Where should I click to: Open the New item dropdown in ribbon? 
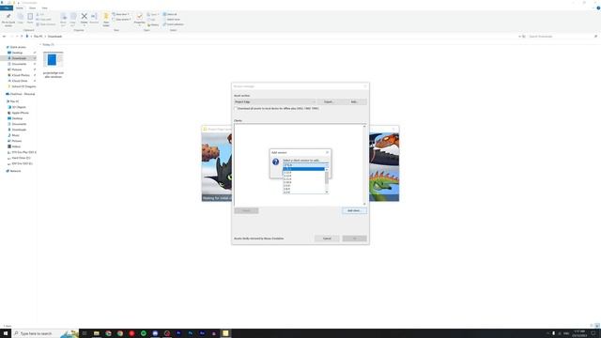pyautogui.click(x=121, y=14)
